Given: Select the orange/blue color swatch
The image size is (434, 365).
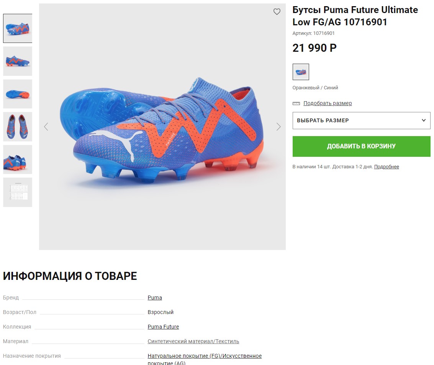Looking at the screenshot, I should [301, 72].
